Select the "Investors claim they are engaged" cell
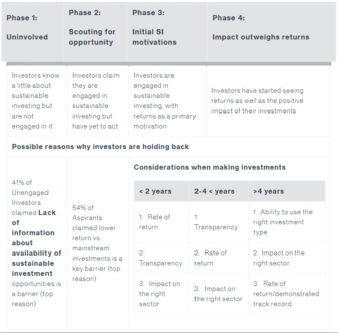 pyautogui.click(x=96, y=101)
